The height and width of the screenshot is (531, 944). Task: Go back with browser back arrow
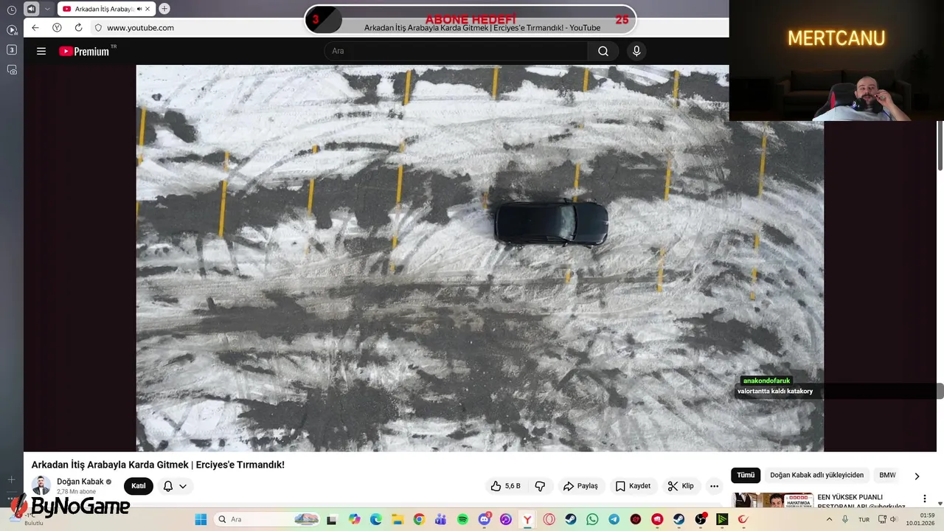pos(35,27)
